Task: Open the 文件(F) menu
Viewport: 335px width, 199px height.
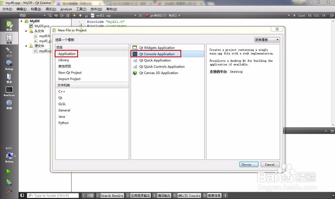Action: (7, 9)
